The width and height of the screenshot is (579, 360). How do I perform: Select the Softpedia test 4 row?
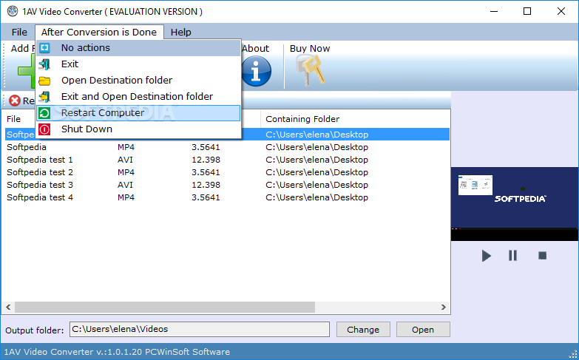227,197
